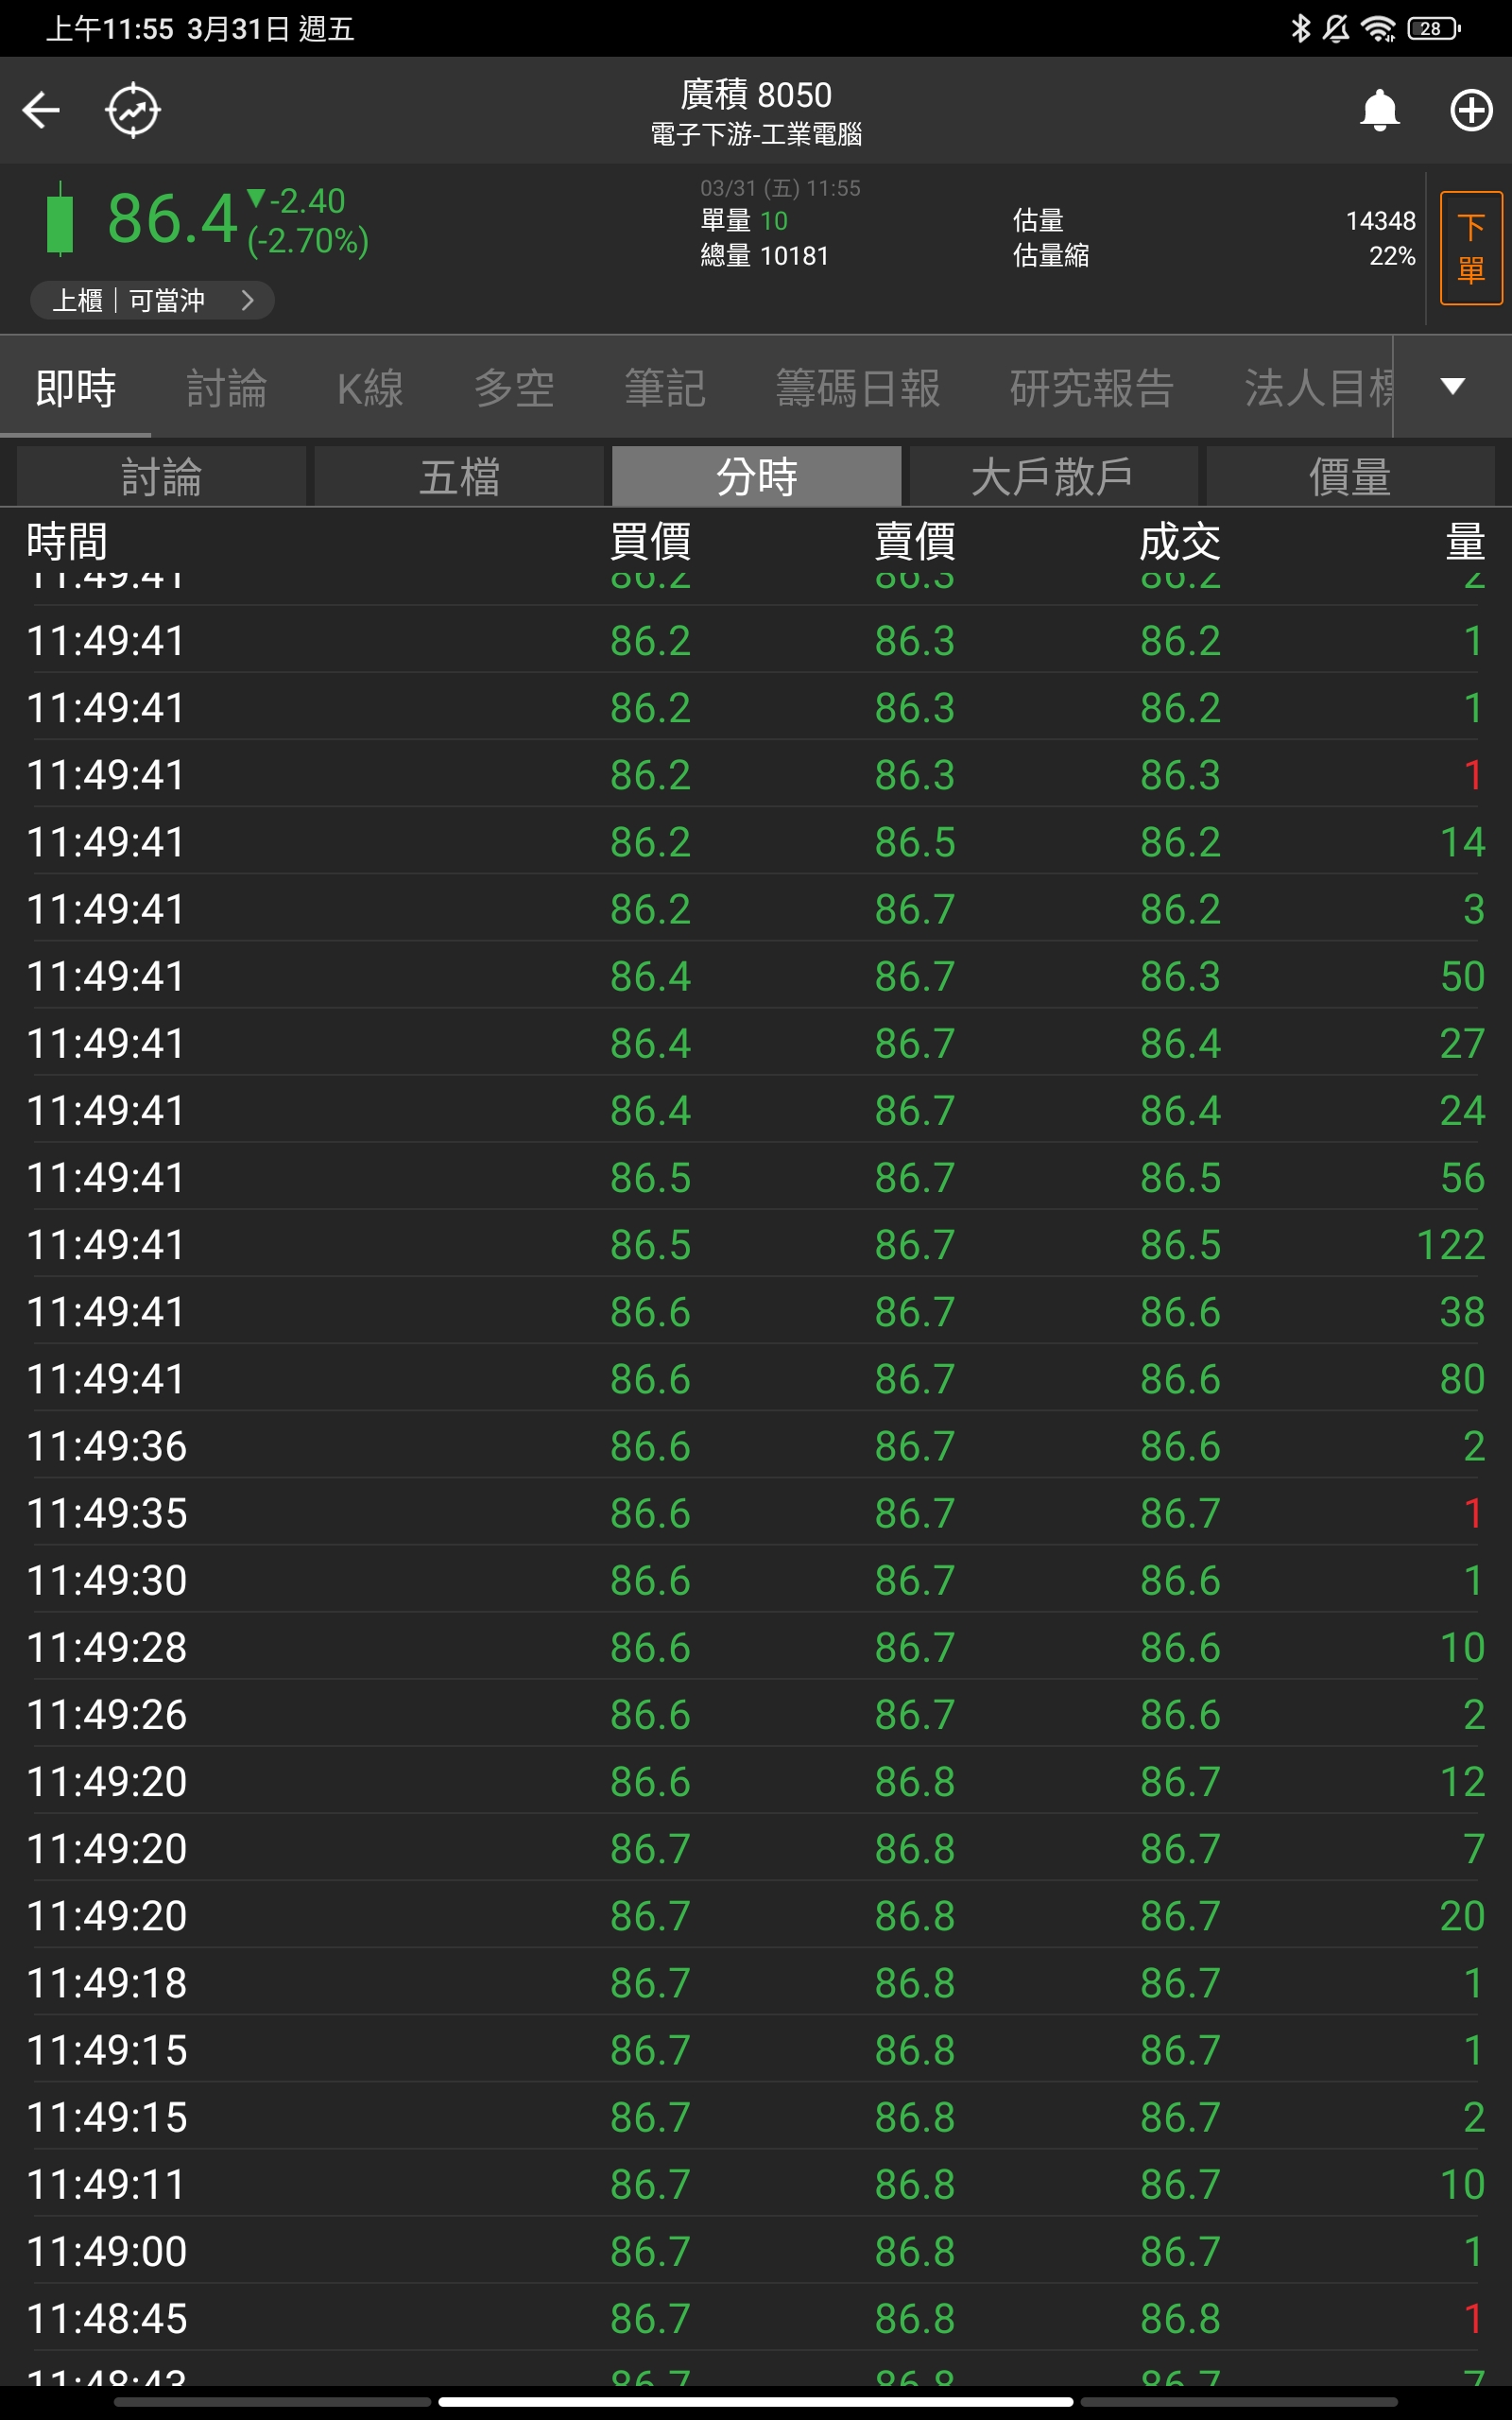Tap the muted notification status icon
The width and height of the screenshot is (1512, 2420).
point(1336,28)
